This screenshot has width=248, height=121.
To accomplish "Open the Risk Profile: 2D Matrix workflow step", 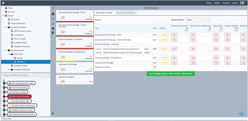I will [x=20, y=97].
